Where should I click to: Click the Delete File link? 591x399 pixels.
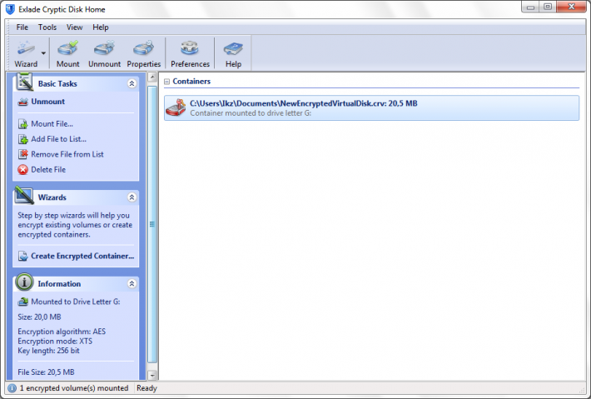coord(48,170)
